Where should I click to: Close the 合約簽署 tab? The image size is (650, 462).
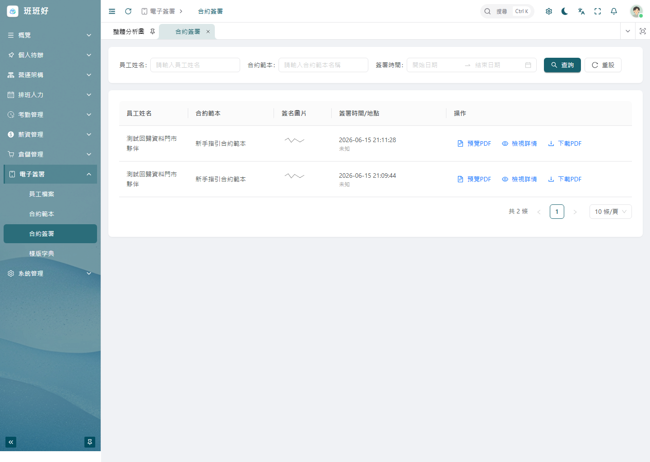[x=208, y=32]
